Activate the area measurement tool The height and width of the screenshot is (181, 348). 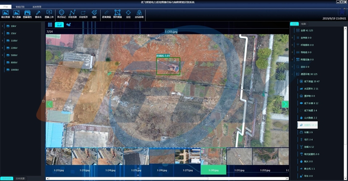[117, 14]
